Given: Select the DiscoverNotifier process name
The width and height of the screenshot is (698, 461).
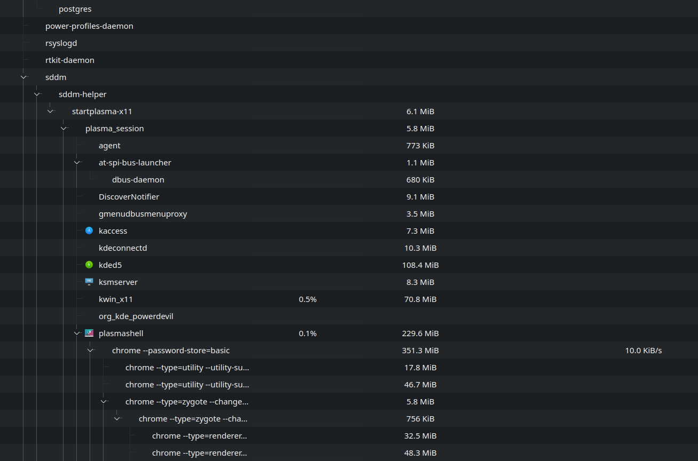Looking at the screenshot, I should click(x=129, y=196).
